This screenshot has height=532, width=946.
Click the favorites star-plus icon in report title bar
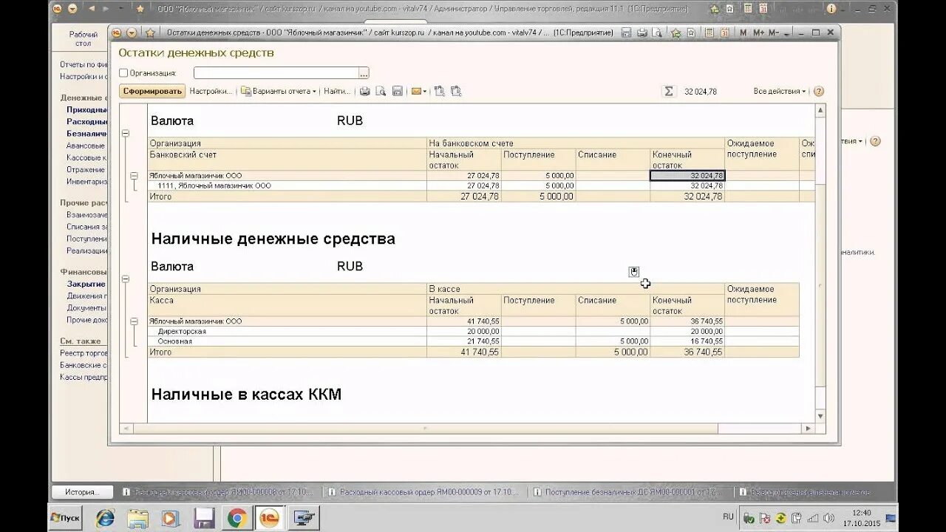[676, 33]
